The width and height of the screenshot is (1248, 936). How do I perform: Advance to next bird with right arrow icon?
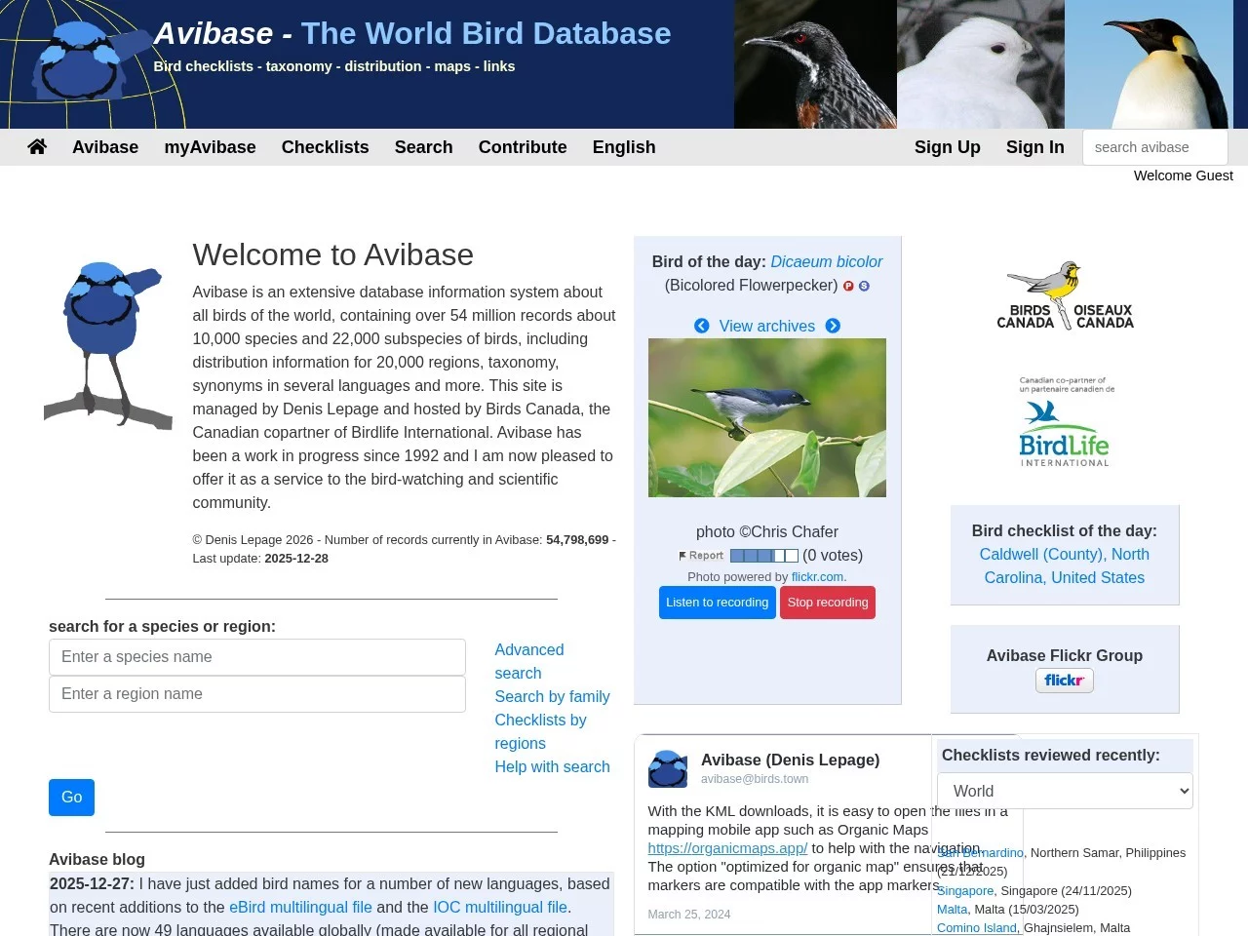832,326
